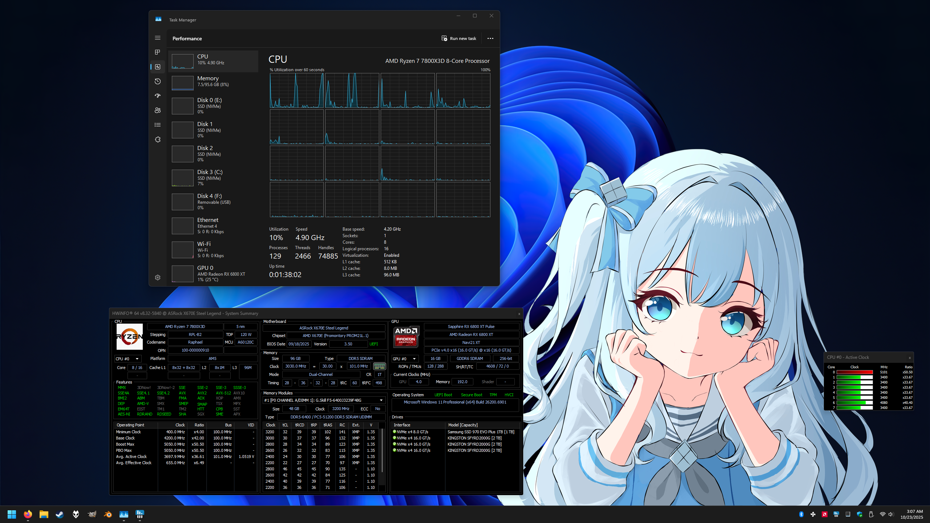This screenshot has width=930, height=523.
Task: Open Task Manager settings gear
Action: 157,277
